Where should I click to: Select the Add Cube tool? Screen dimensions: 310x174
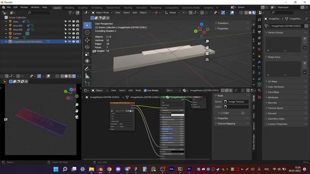coord(87,84)
